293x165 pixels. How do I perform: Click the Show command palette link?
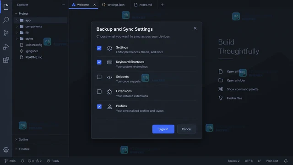[243, 89]
